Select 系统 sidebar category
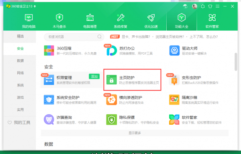The height and width of the screenshot is (154, 241). (20, 85)
